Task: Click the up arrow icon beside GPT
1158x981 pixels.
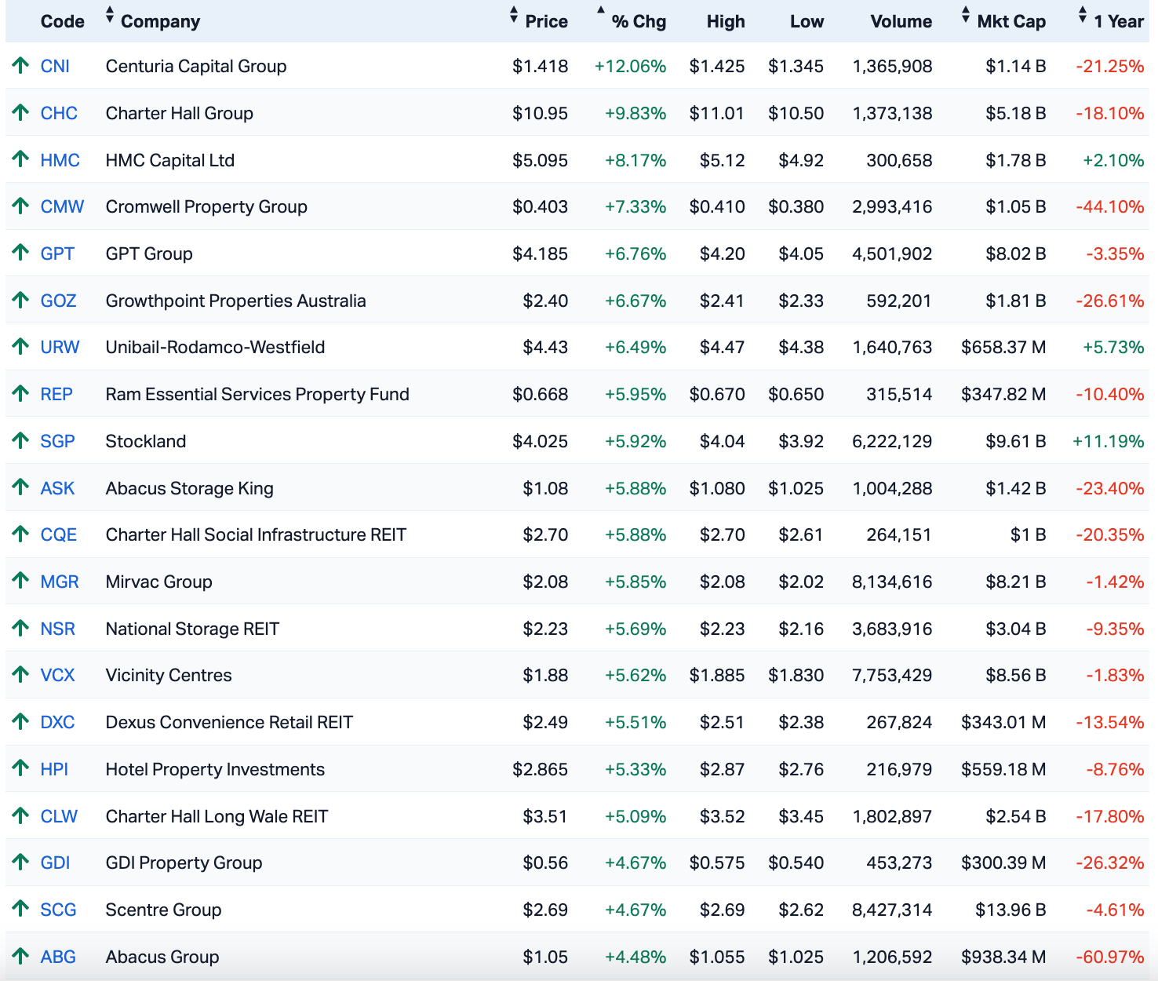Action: pos(20,253)
